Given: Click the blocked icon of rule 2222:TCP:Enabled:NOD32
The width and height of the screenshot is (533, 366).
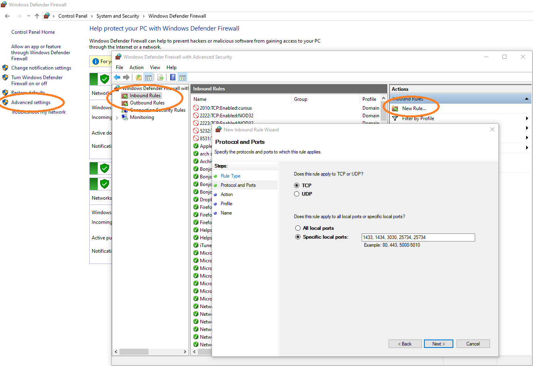Looking at the screenshot, I should 196,115.
